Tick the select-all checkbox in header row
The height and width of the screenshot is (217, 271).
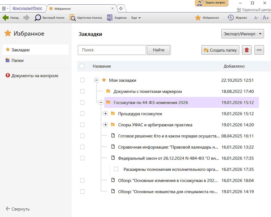pyautogui.click(x=82, y=66)
